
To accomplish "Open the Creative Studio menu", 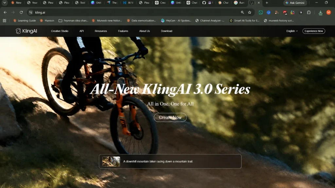I will click(x=60, y=31).
